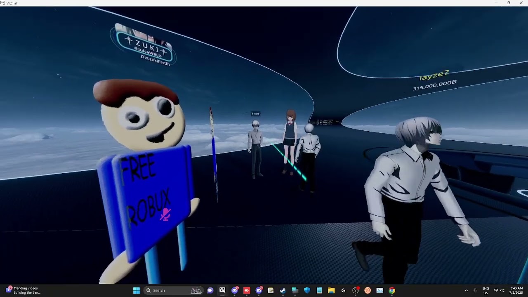
Task: Open the purple video-camera app in taskbar
Action: (x=210, y=290)
